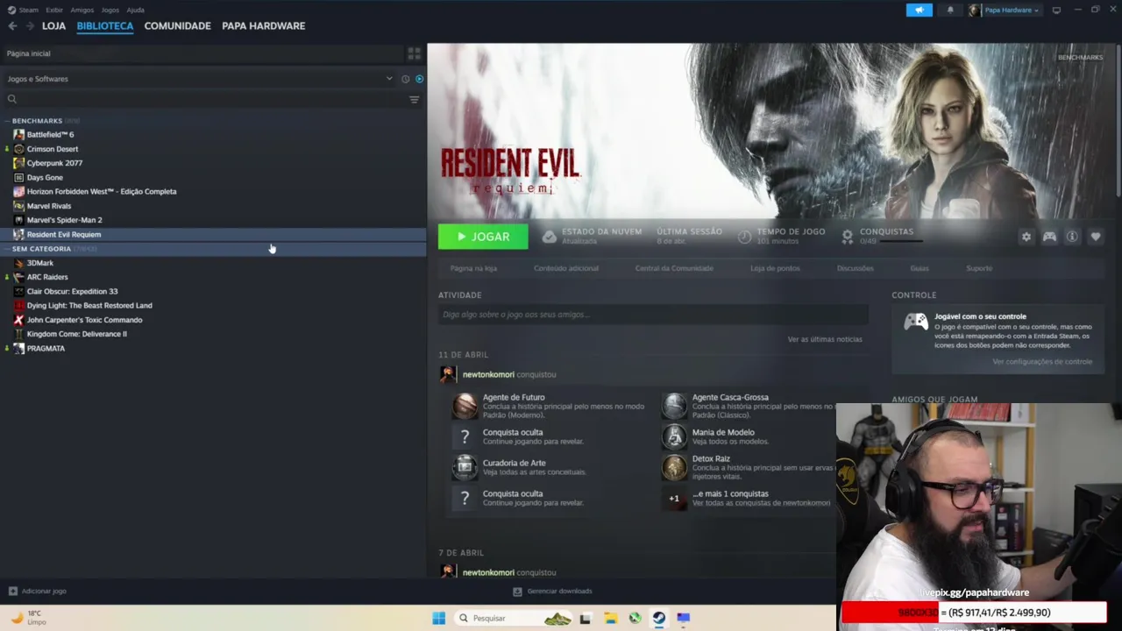
Task: Click Ver configurações de controle
Action: pyautogui.click(x=1042, y=362)
